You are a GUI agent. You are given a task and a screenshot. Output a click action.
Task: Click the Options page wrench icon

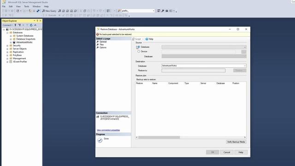[98, 47]
